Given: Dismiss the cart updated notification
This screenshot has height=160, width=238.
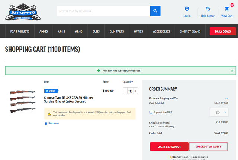Looking at the screenshot, I should pos(232,71).
